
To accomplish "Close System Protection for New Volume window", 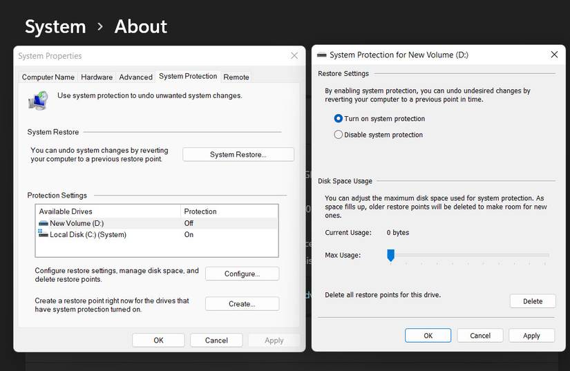I will [x=554, y=55].
